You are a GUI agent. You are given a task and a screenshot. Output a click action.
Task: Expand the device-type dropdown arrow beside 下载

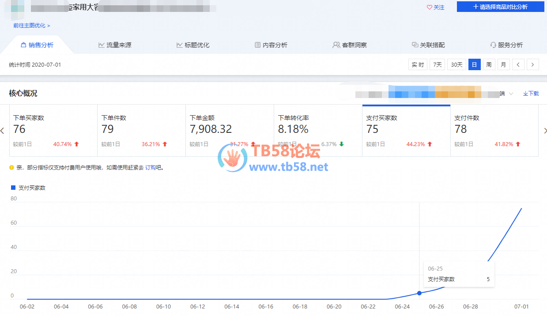(511, 94)
